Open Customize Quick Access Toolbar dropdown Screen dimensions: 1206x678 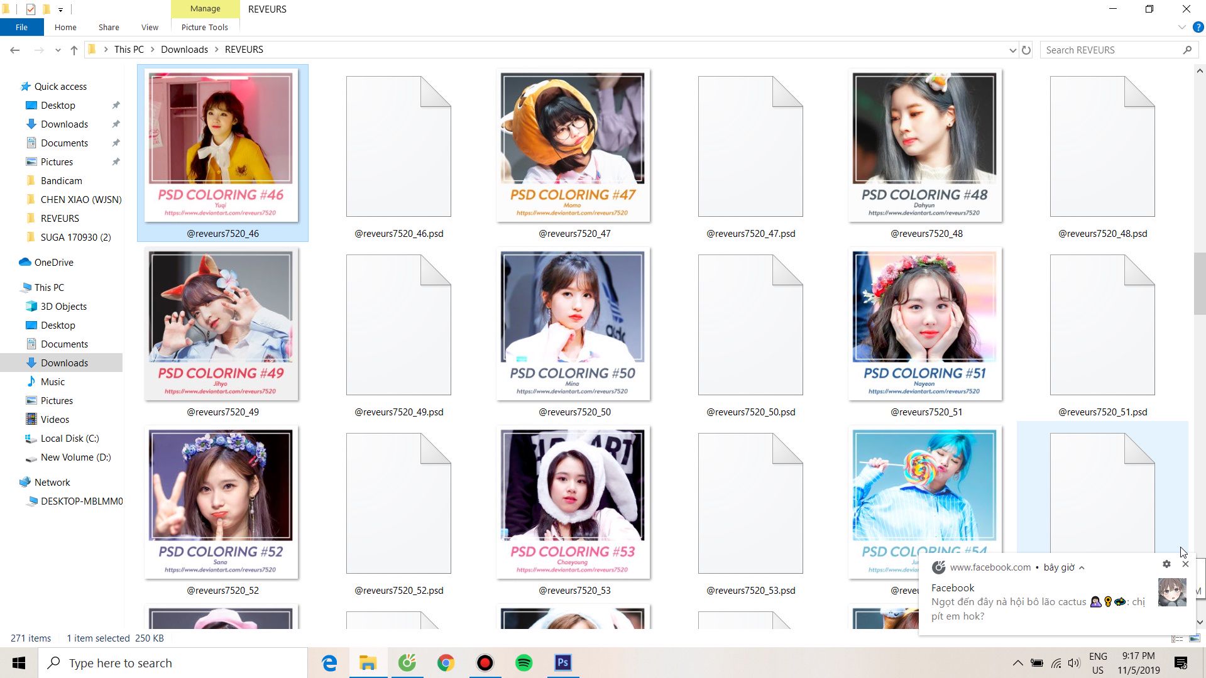(x=60, y=9)
